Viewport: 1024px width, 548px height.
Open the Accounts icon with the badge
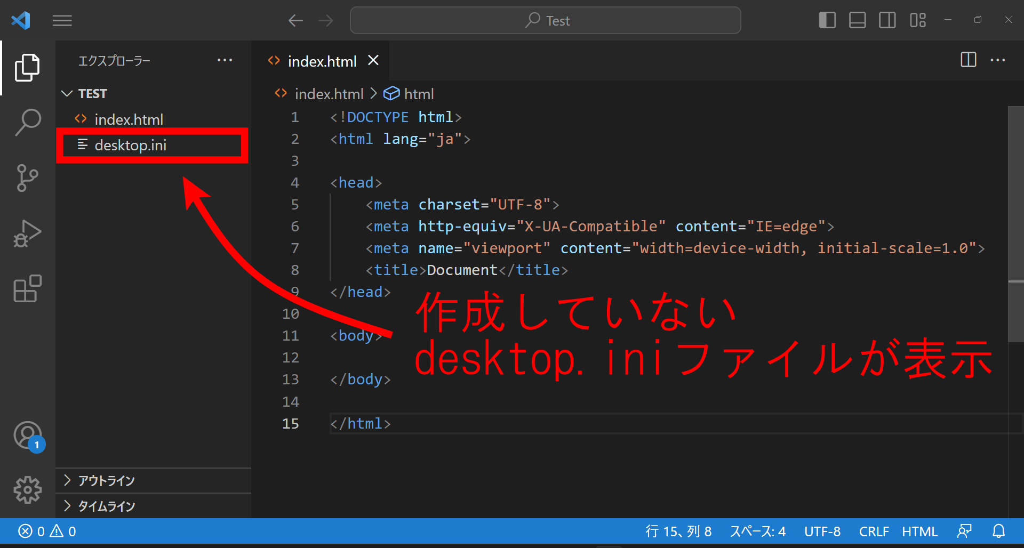point(27,435)
